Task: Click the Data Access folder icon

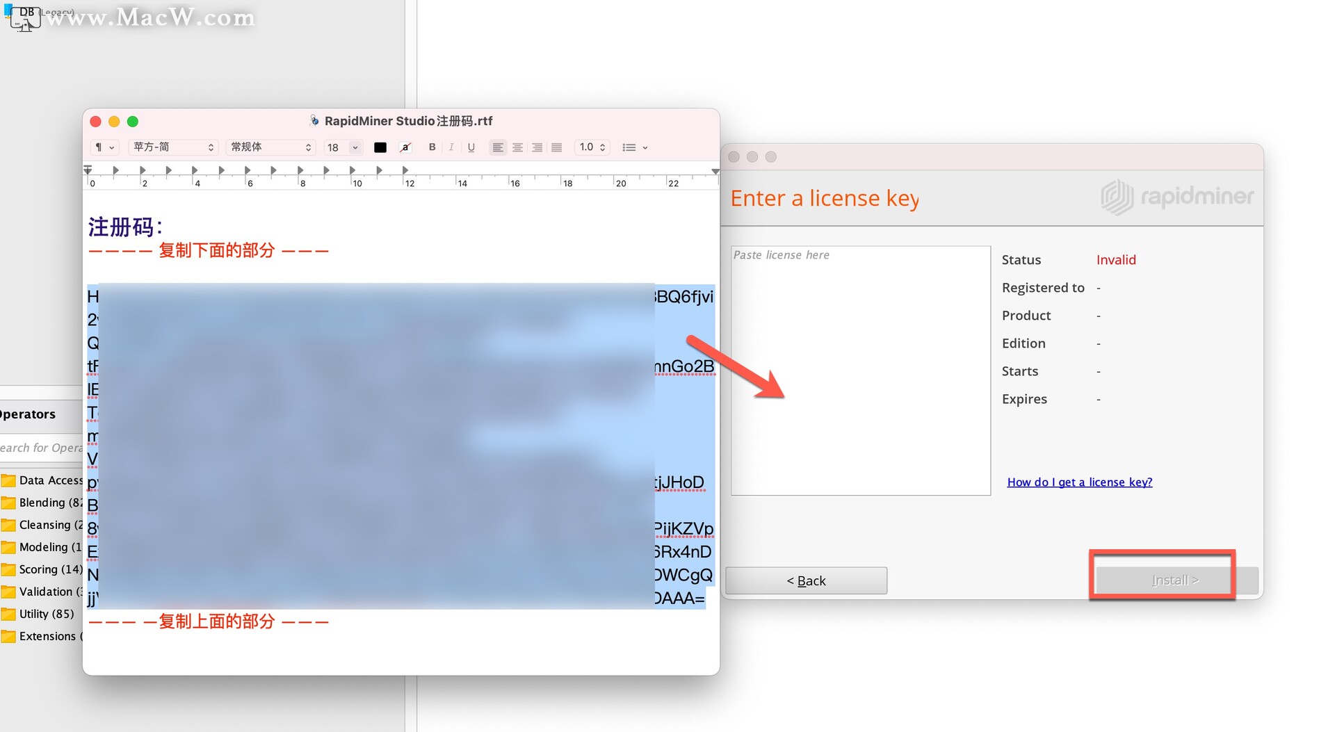Action: (x=8, y=480)
